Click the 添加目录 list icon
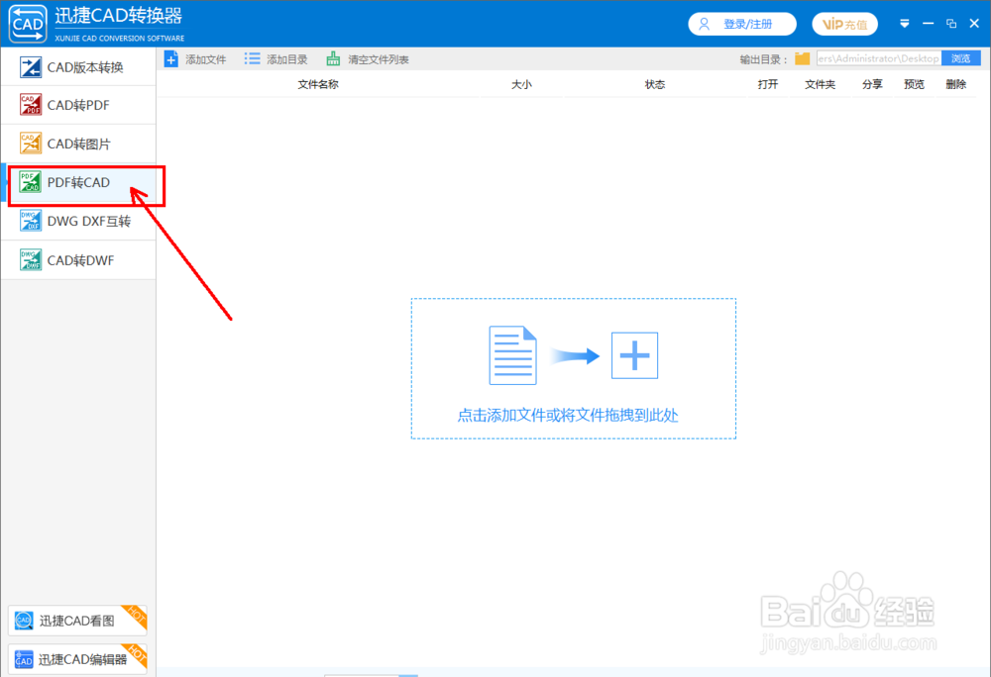Viewport: 991px width, 677px height. (x=252, y=58)
